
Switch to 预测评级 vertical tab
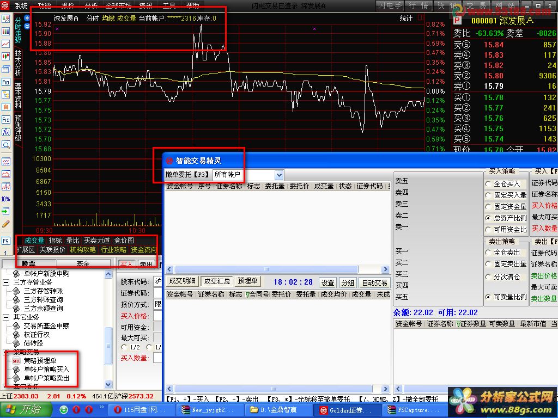pyautogui.click(x=18, y=128)
